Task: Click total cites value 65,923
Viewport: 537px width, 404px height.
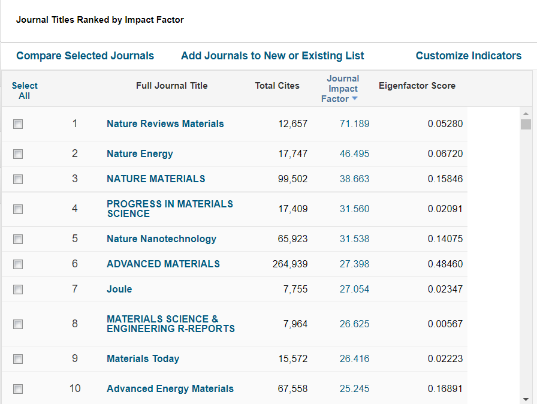Action: tap(293, 239)
